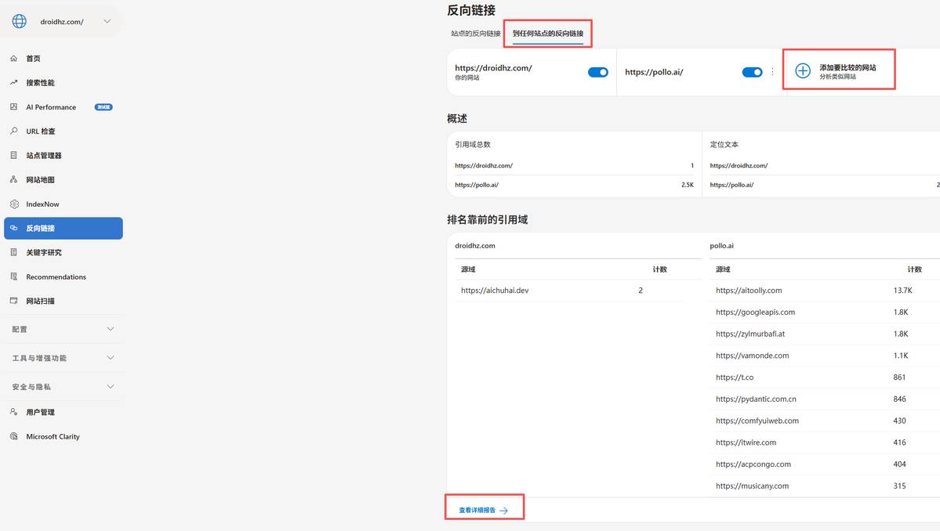940x531 pixels.
Task: Click https://droidhz.com/ row under 引用域总数
Action: point(575,165)
